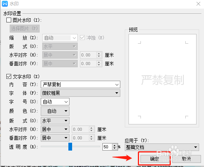Open picture watermark 水平对齐 dropdown

60,55
